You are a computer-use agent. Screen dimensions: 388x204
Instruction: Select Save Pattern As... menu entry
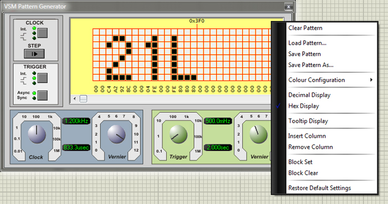310,65
